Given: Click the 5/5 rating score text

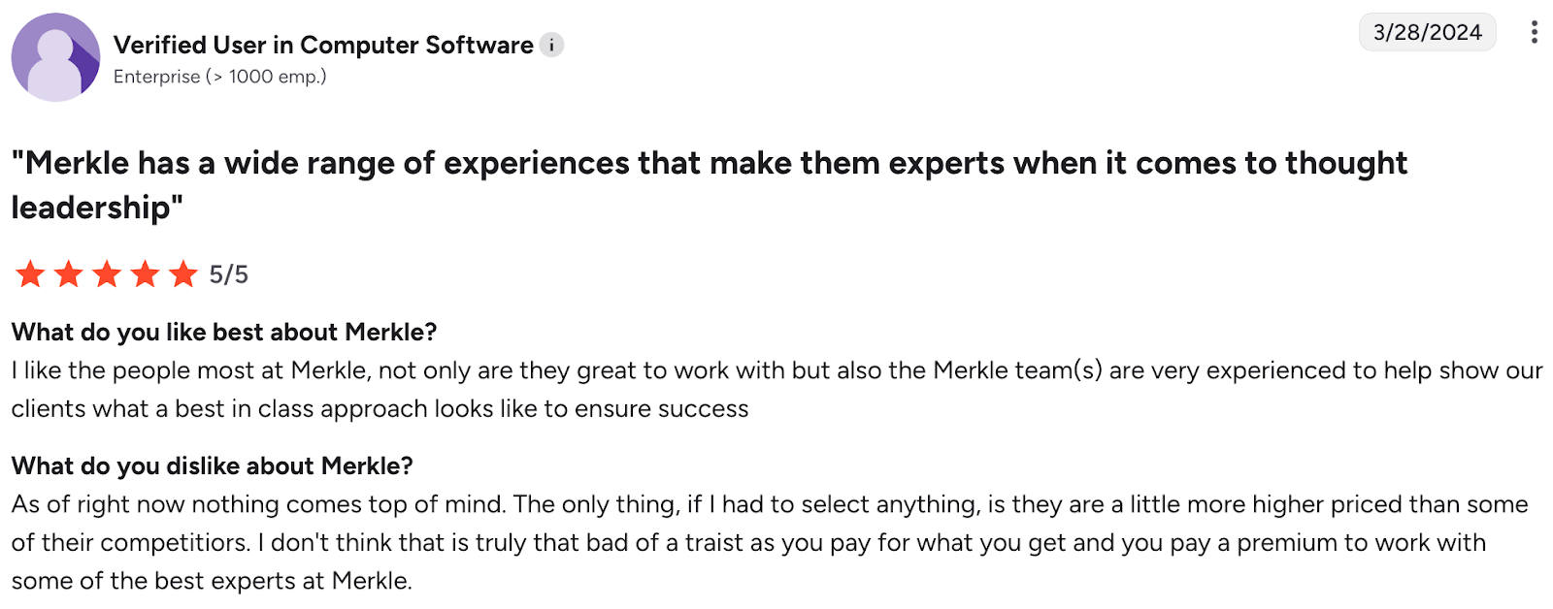Looking at the screenshot, I should (228, 274).
